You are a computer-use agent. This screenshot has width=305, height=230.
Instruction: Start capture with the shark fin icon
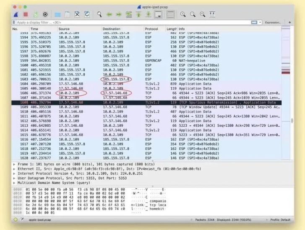[x=16, y=14]
